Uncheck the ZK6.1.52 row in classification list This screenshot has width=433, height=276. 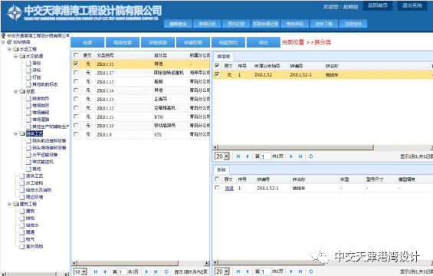coord(76,64)
